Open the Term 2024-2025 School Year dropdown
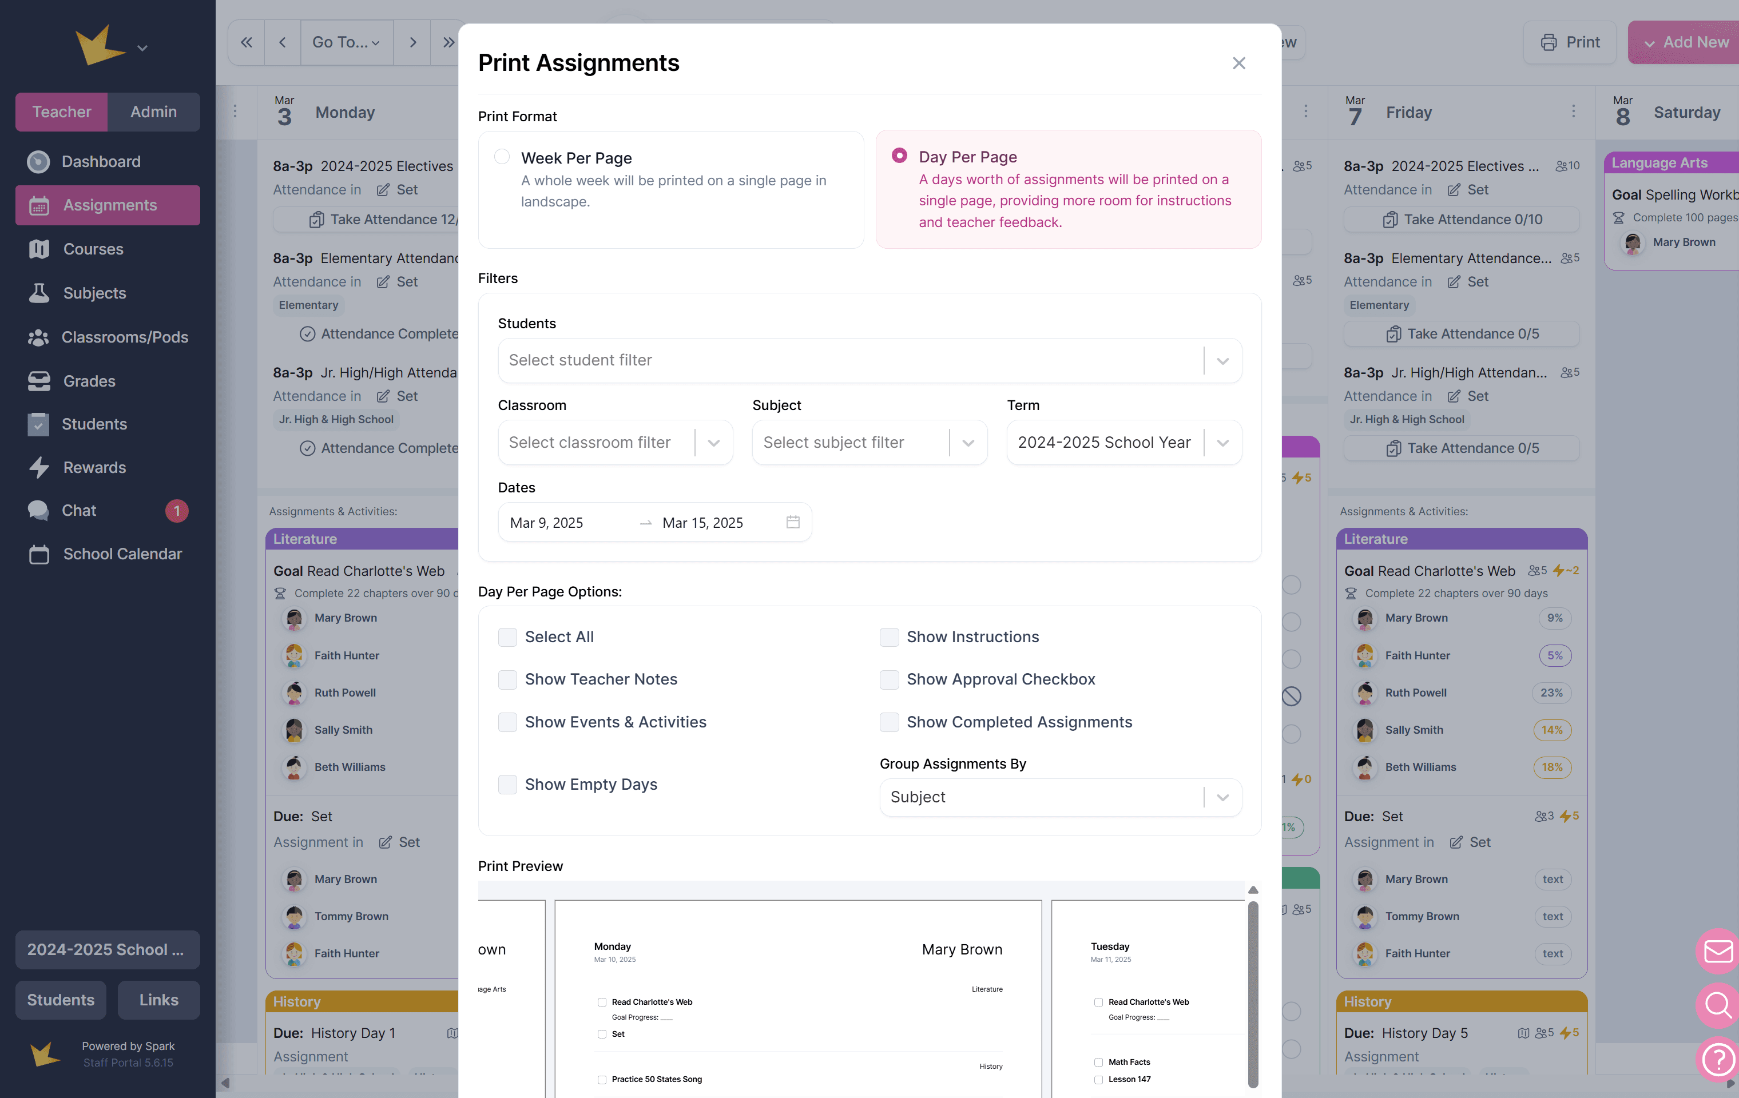This screenshot has height=1098, width=1739. (1123, 443)
